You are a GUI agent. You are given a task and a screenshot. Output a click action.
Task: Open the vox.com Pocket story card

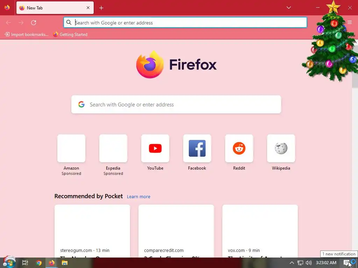260,231
